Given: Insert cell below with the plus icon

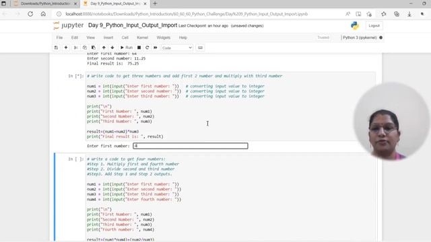Looking at the screenshot, I should [66, 48].
